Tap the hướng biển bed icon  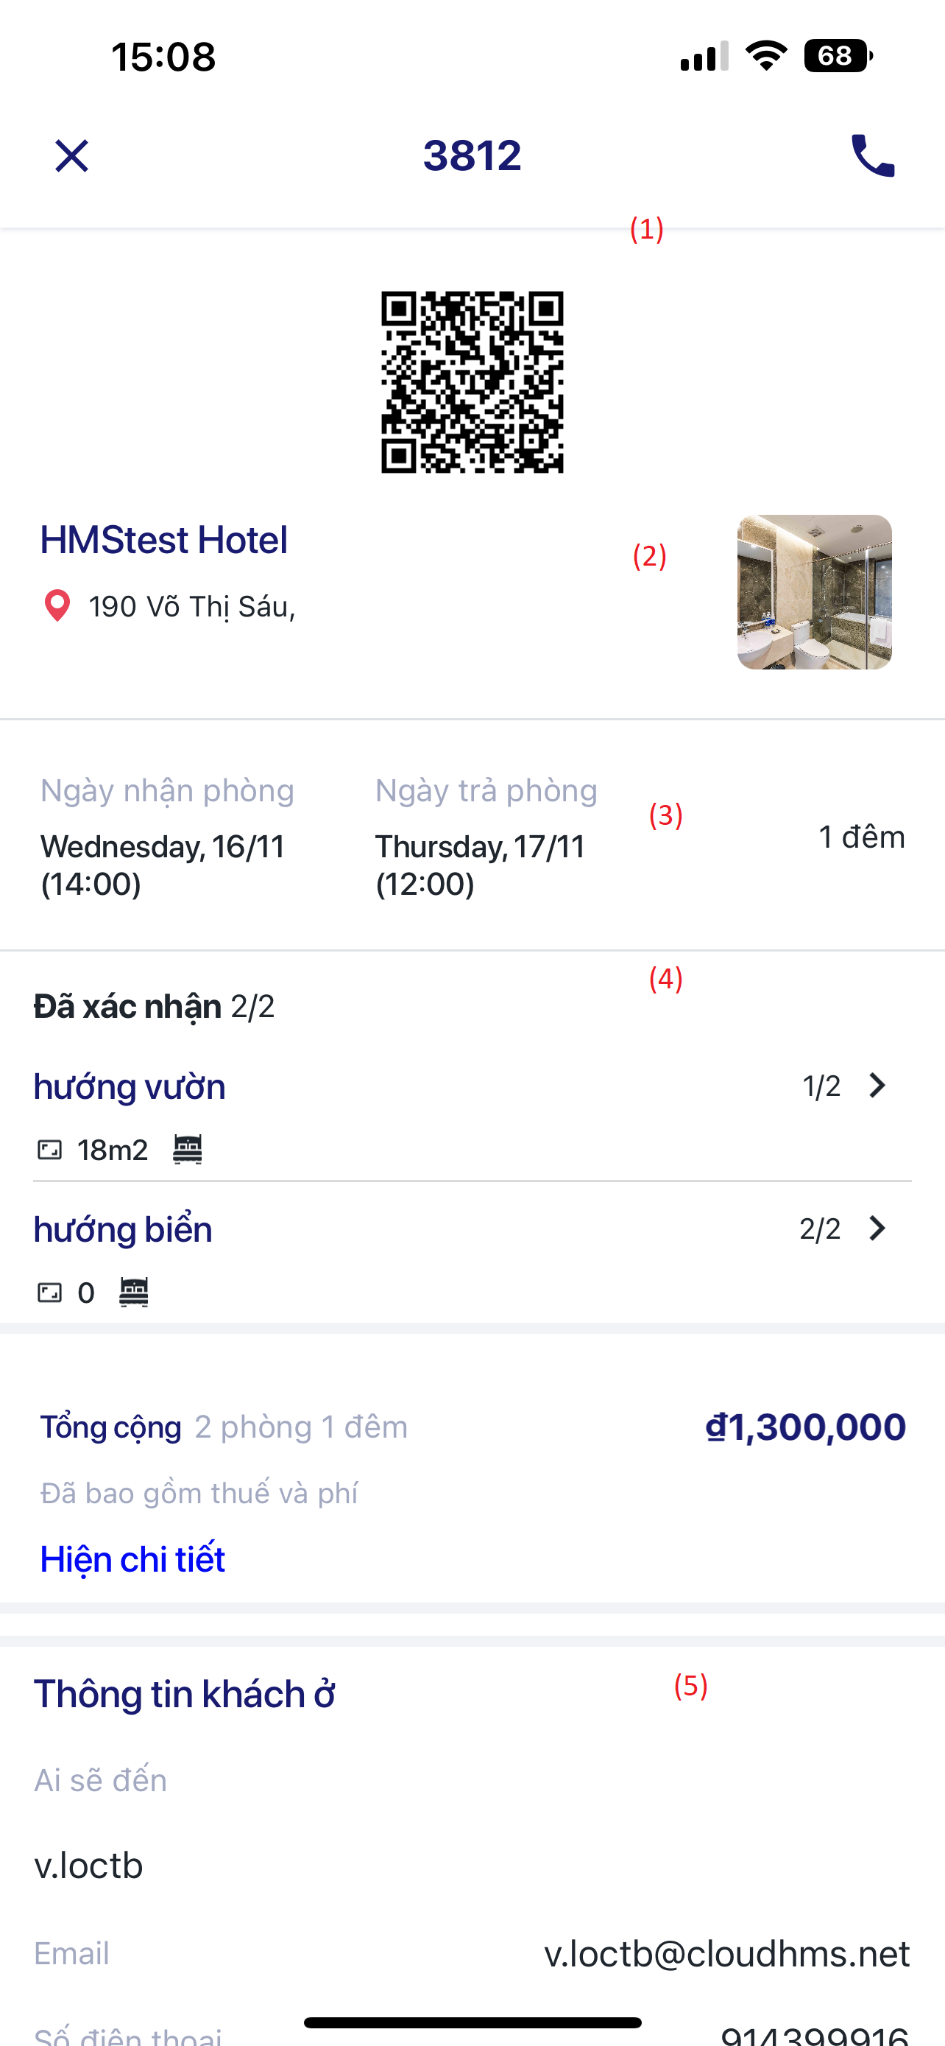tap(134, 1293)
